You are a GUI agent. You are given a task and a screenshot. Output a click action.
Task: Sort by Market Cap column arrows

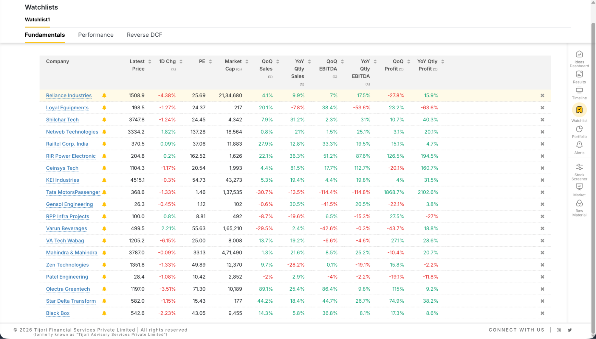point(247,62)
